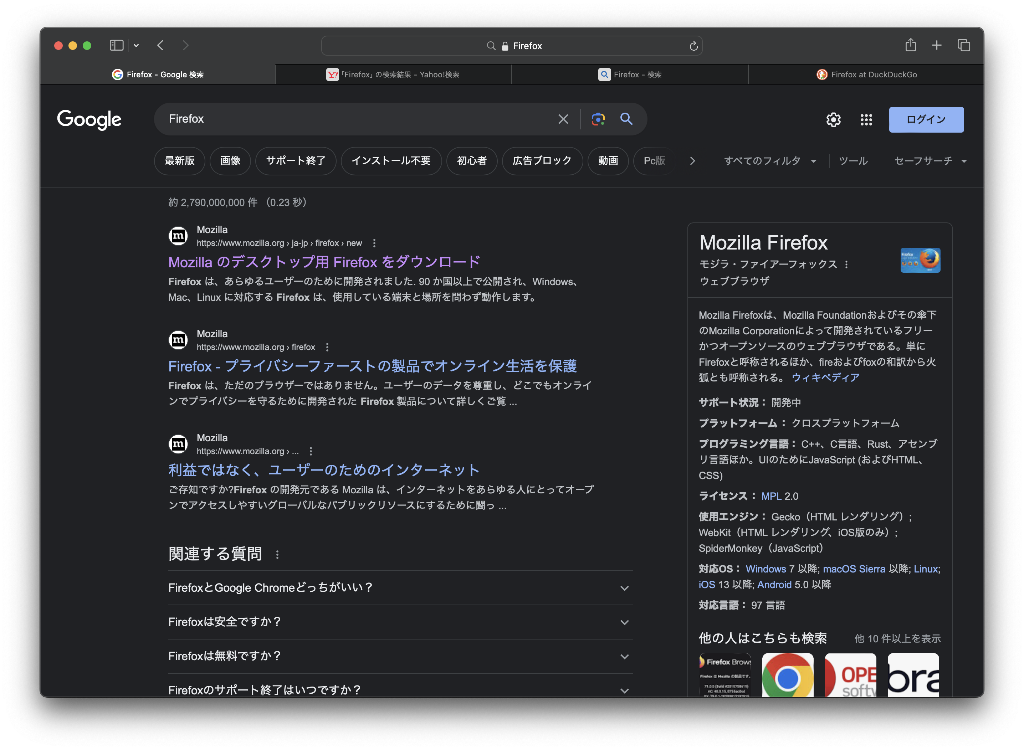Screen dimensions: 1024x750
Task: Reload page with refresh icon
Action: 693,46
